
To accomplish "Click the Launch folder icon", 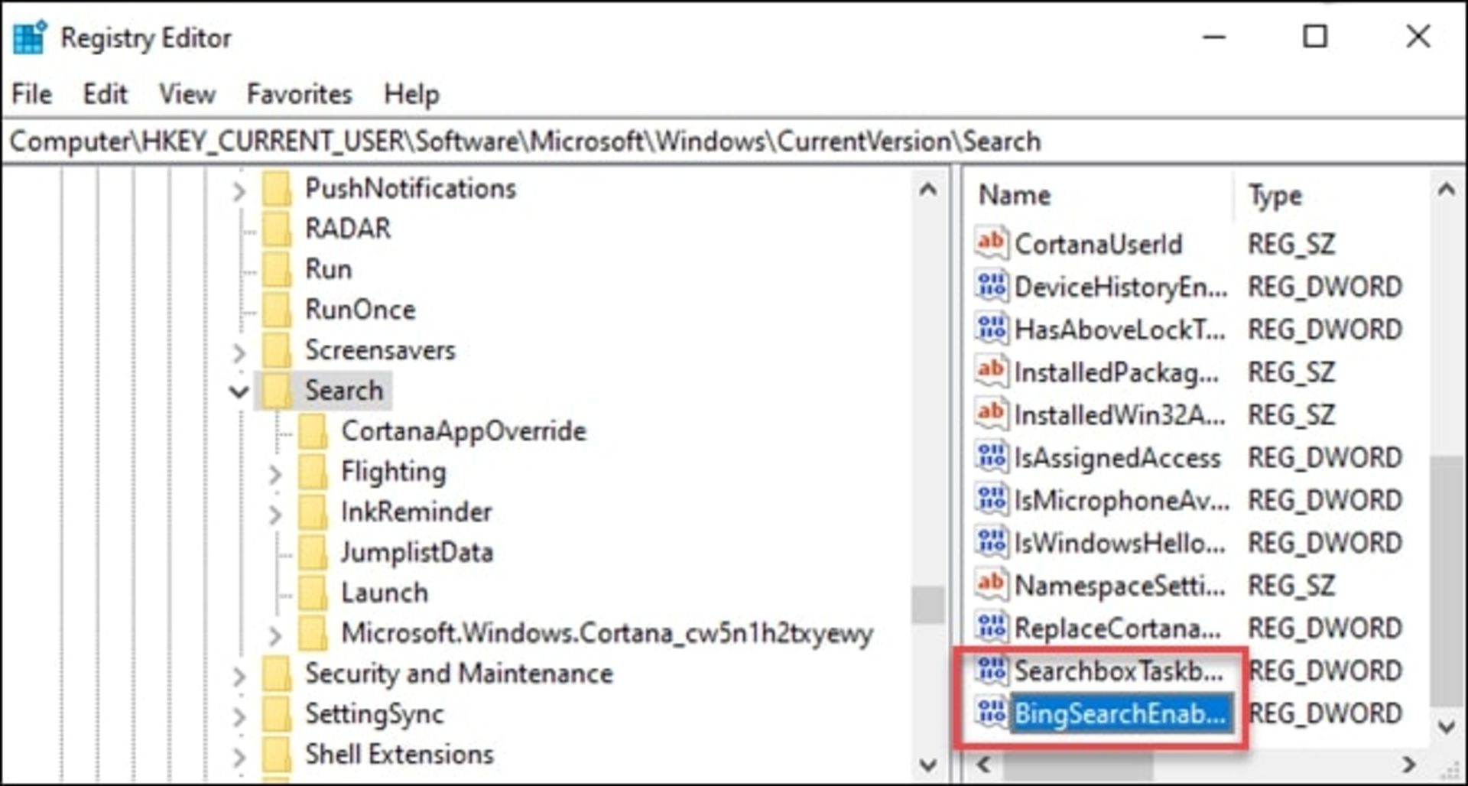I will tap(313, 593).
